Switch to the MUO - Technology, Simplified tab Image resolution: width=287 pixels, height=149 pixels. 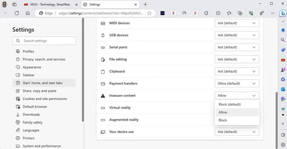(50, 4)
